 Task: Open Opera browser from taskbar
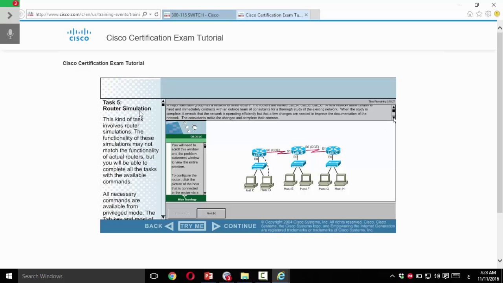[190, 276]
